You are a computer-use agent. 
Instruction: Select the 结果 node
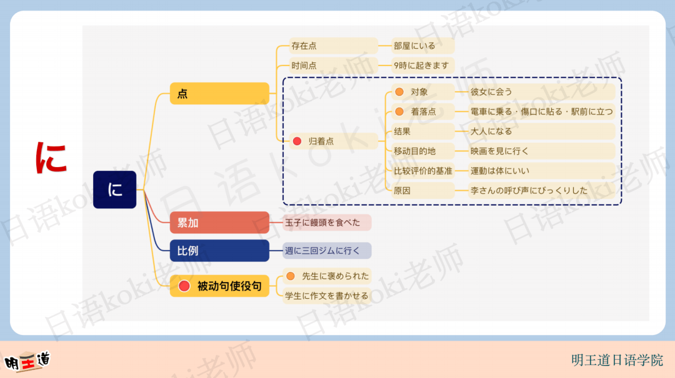(x=422, y=131)
